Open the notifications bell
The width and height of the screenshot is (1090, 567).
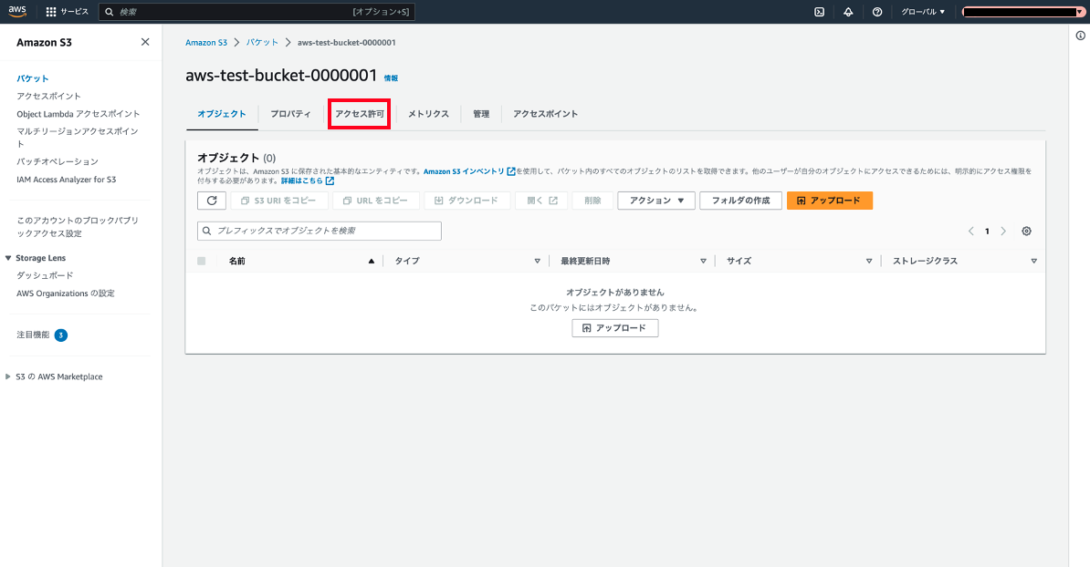[x=848, y=12]
